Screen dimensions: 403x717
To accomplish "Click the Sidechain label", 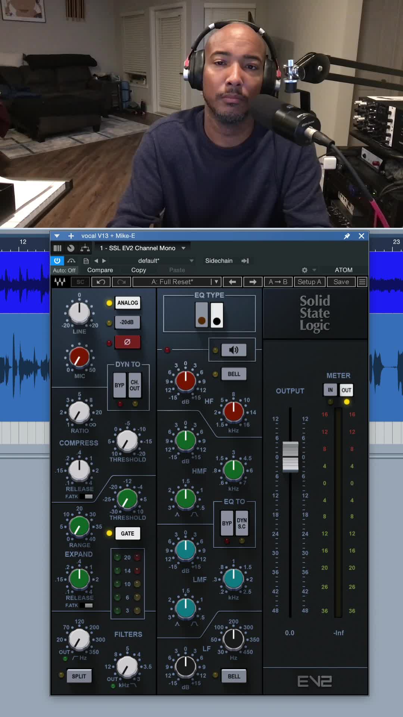I will click(219, 261).
